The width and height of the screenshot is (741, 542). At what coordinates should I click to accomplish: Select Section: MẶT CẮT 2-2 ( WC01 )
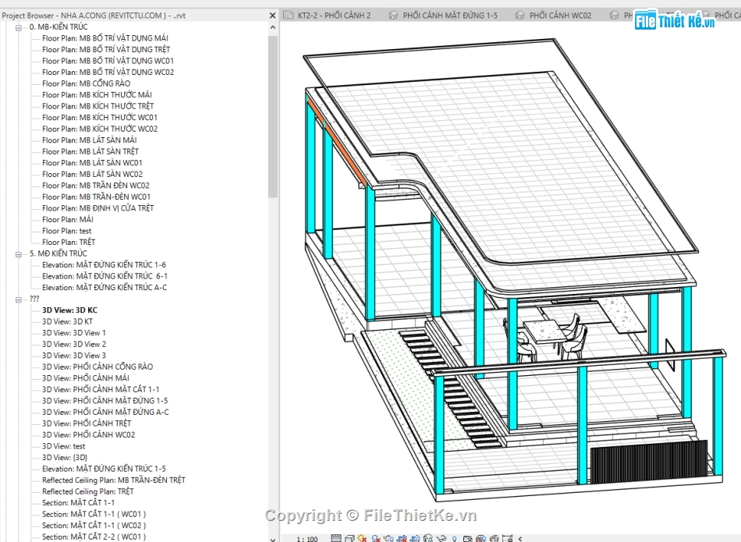tap(94, 537)
